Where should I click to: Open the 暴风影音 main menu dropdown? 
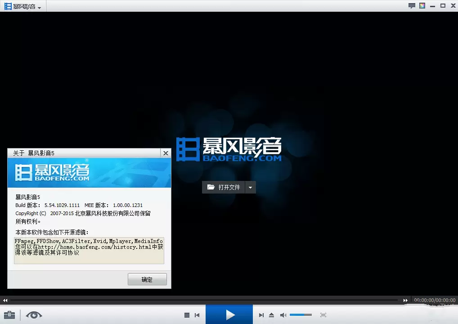pos(23,6)
